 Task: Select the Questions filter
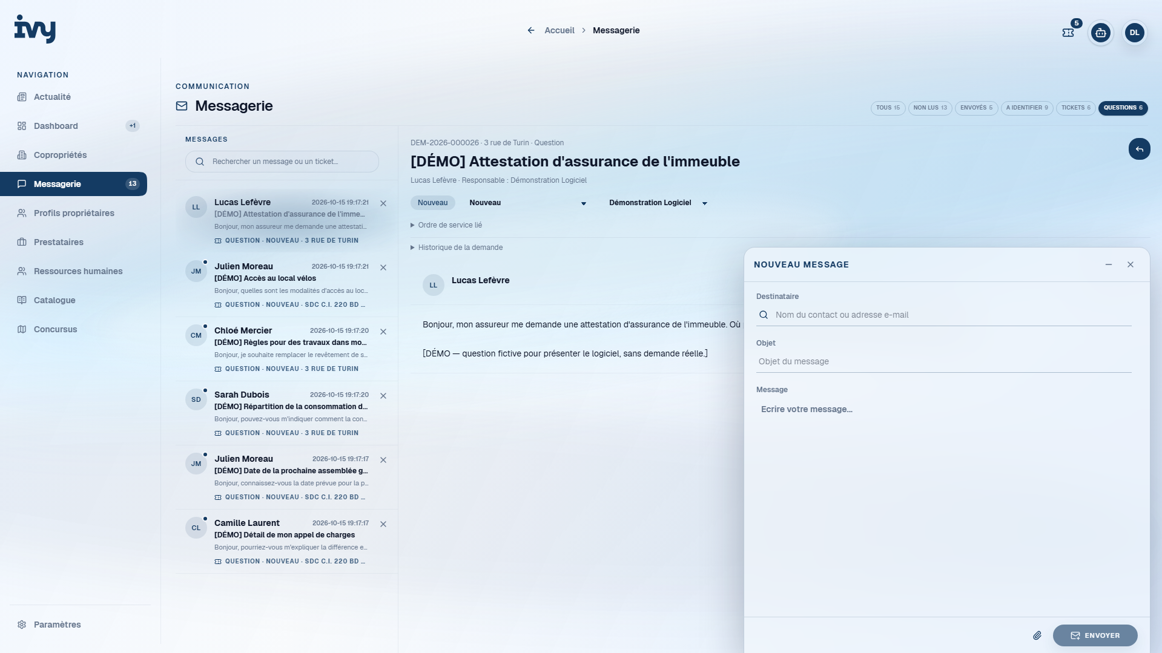[x=1123, y=108]
